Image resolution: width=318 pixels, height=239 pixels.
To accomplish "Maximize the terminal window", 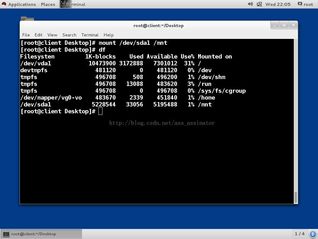I will (x=284, y=25).
